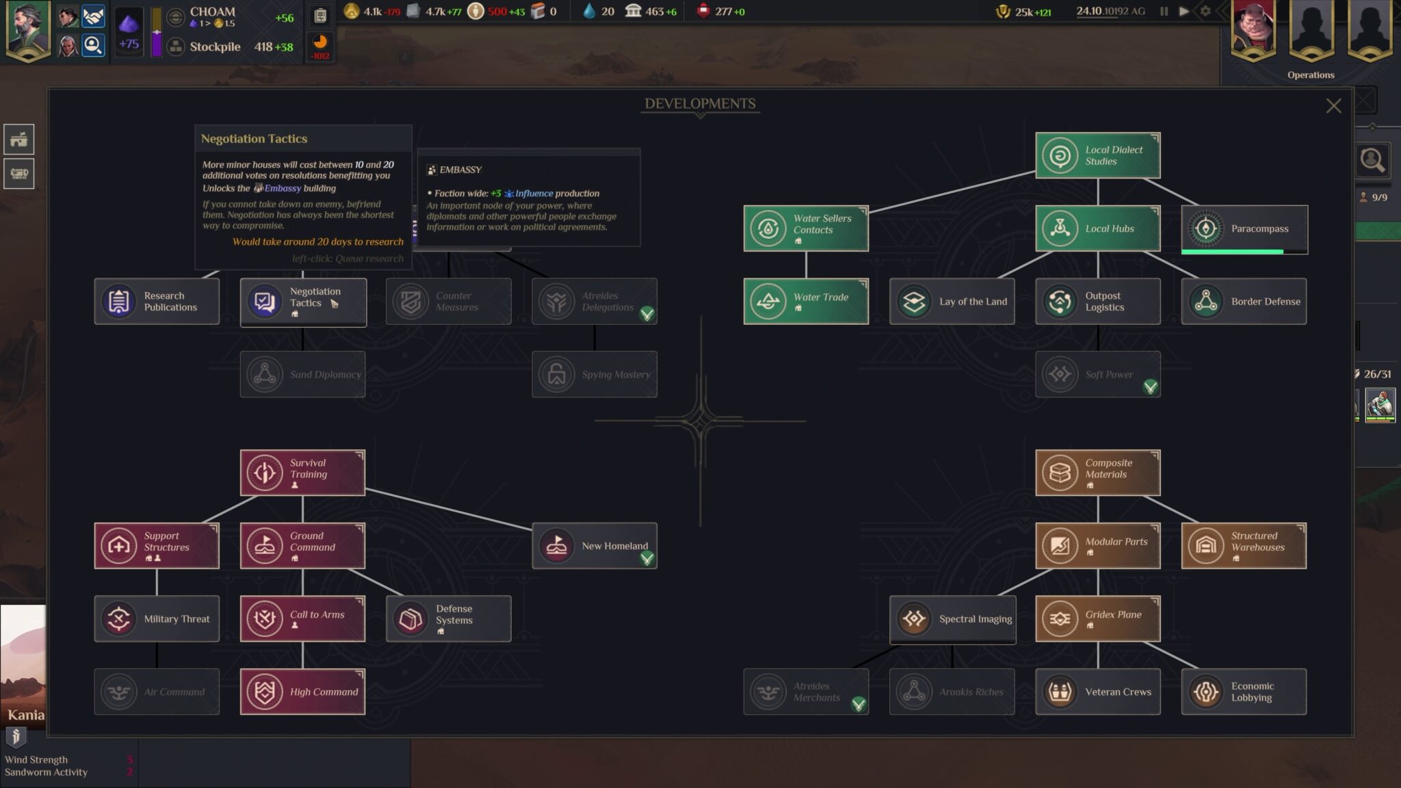Click the Counter Measures development node
Screen dimensions: 1401x788
tap(448, 301)
